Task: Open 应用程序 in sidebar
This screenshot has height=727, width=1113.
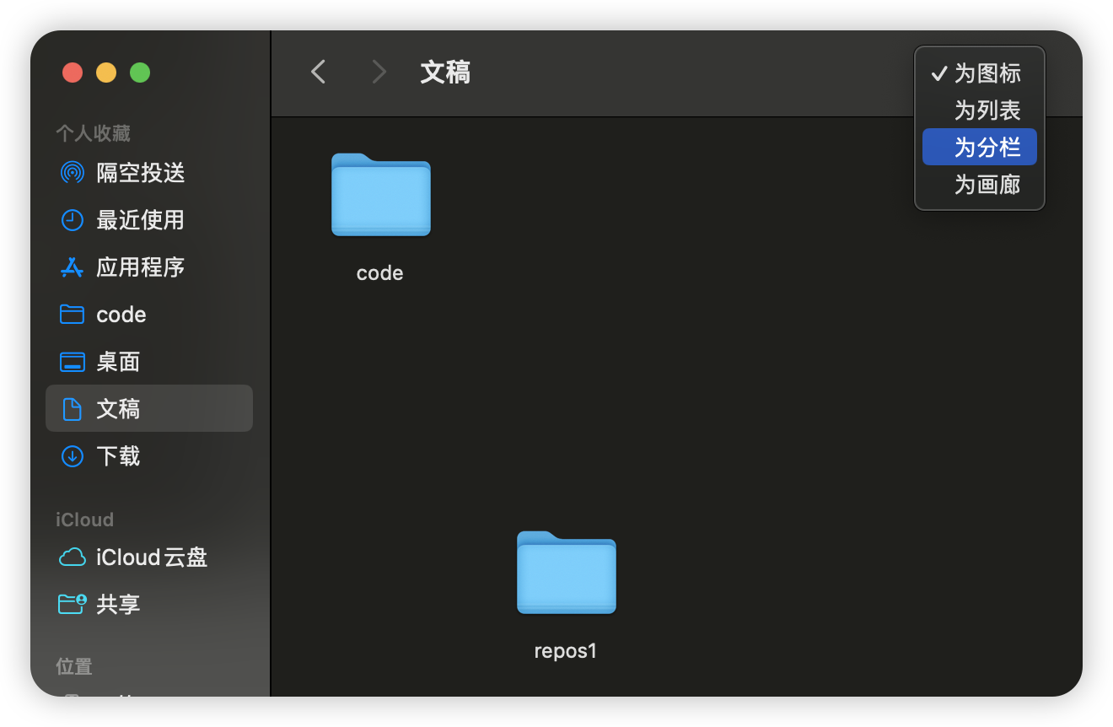Action: click(141, 267)
